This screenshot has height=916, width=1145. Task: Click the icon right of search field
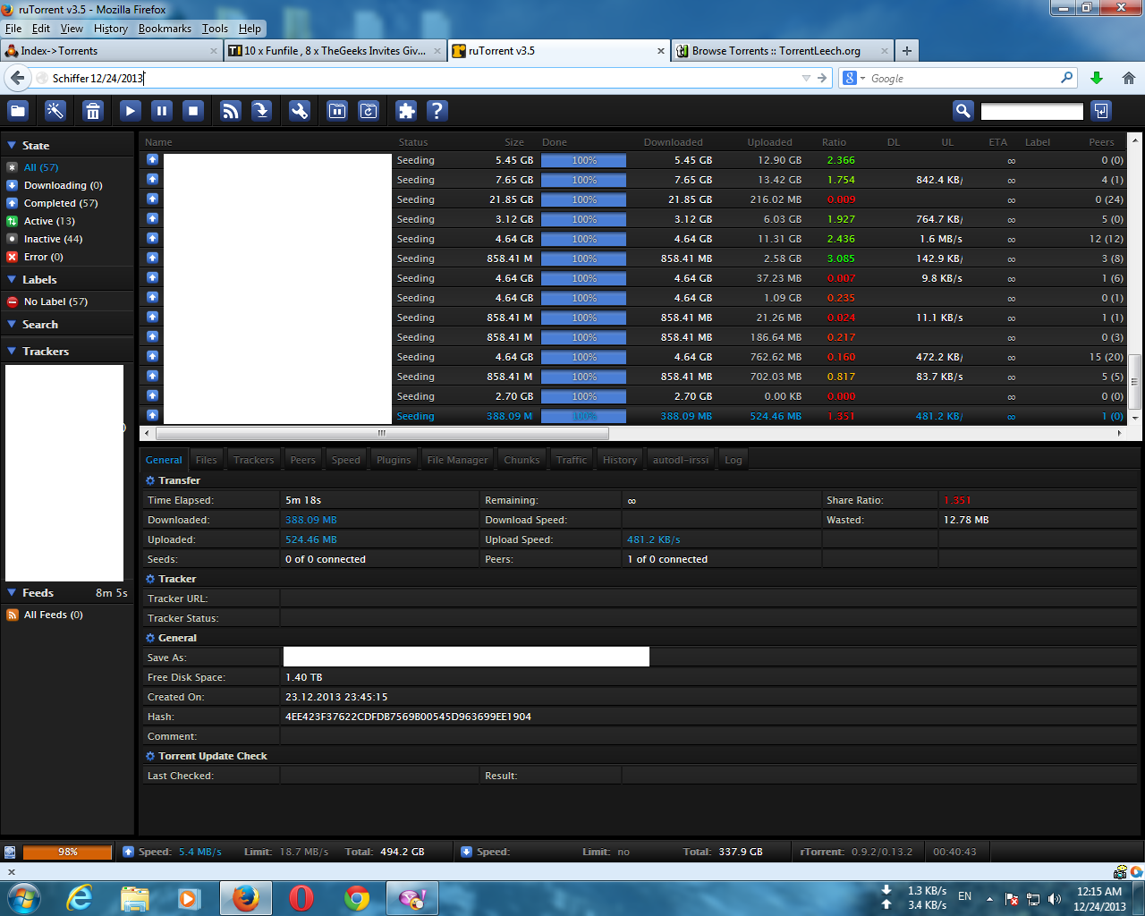pos(1101,111)
